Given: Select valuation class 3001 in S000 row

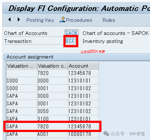Looking at the screenshot, I should (53, 88).
